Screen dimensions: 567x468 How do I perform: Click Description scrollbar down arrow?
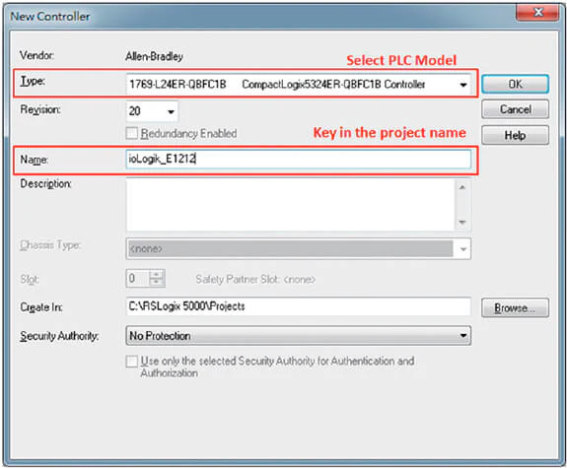click(x=462, y=223)
